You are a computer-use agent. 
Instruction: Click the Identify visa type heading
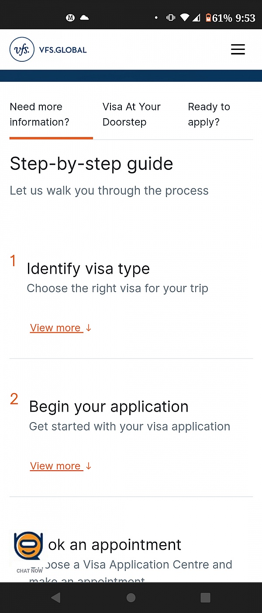pyautogui.click(x=88, y=269)
